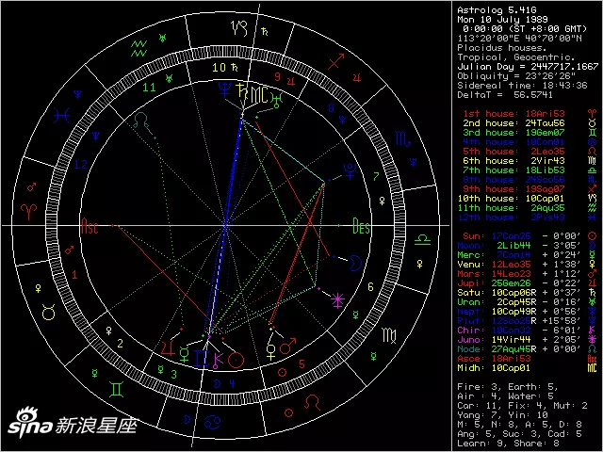The width and height of the screenshot is (603, 452).
Task: Click the green Uranus glyph beside MC
Action: coord(277,101)
